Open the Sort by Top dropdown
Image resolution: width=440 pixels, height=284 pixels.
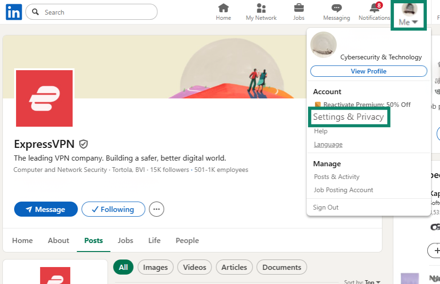pos(362,282)
